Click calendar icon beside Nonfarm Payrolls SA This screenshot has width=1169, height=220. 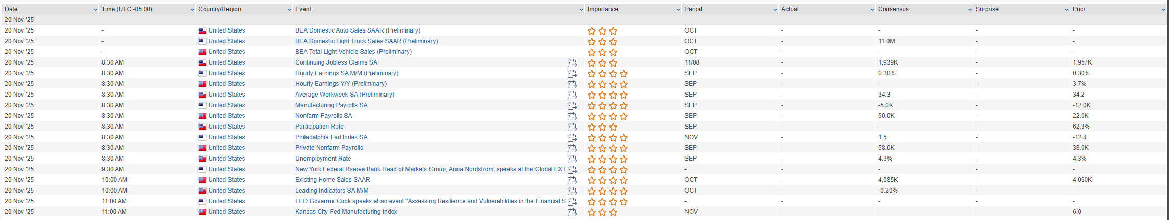[x=572, y=116]
